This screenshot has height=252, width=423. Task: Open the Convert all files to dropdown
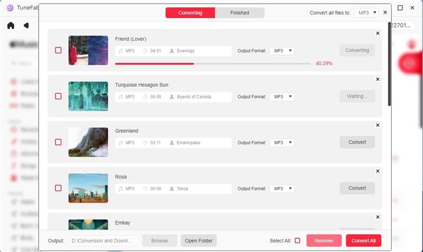pyautogui.click(x=366, y=13)
